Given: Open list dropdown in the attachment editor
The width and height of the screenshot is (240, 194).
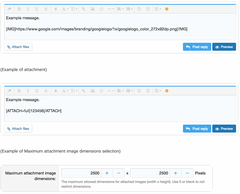Looking at the screenshot, I should 130,91.
